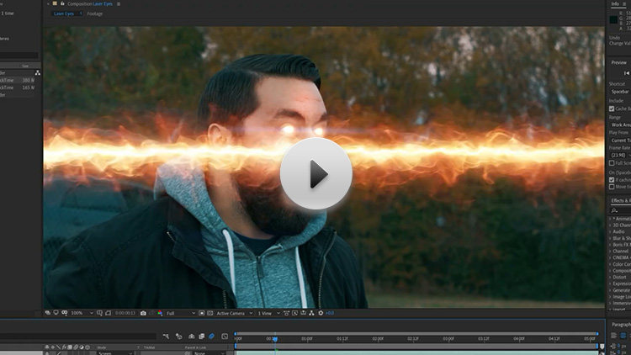Viewport: 631px width, 355px height.
Task: Click the blue +0.0 exposure value
Action: 330,313
